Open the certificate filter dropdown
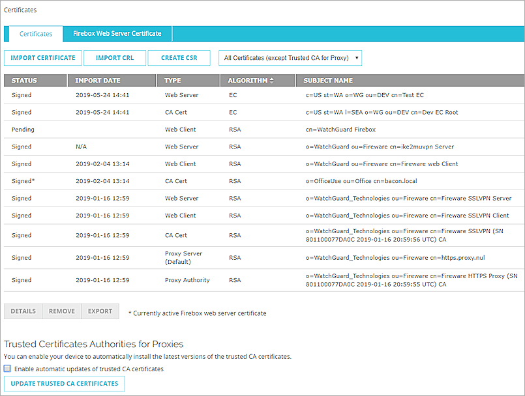This screenshot has height=396, width=525. 290,57
